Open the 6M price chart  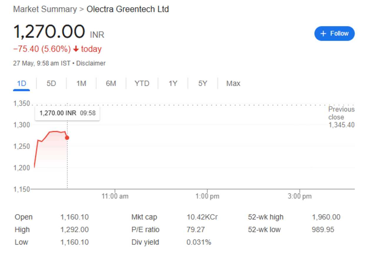click(111, 83)
